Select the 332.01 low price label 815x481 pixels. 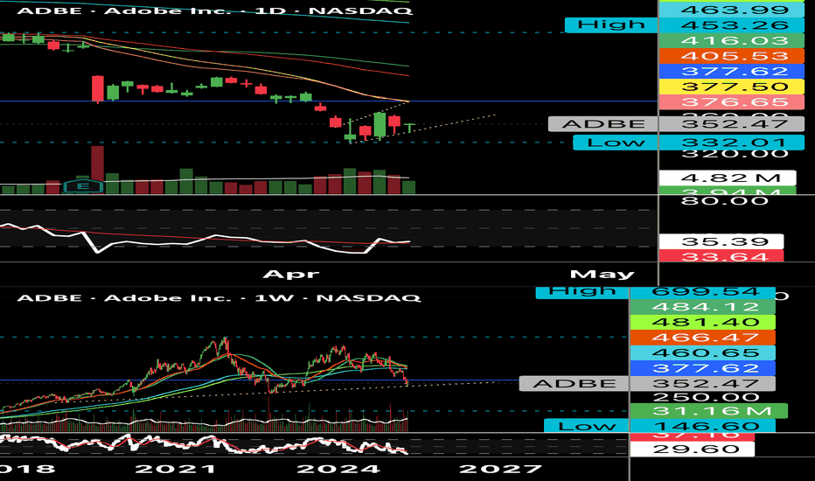tap(731, 143)
